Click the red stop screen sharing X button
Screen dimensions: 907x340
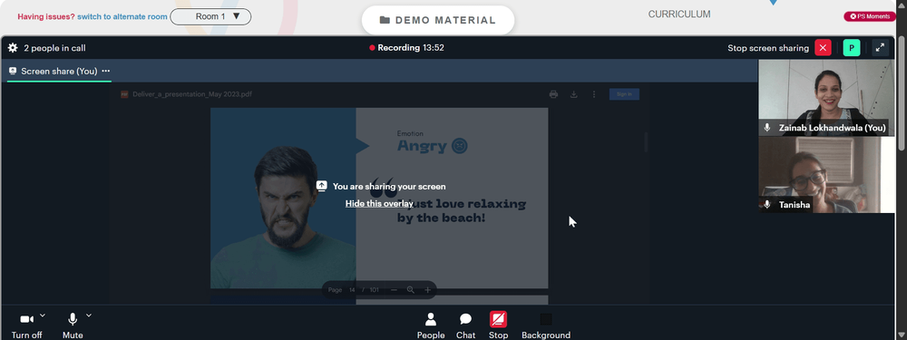[x=823, y=48]
